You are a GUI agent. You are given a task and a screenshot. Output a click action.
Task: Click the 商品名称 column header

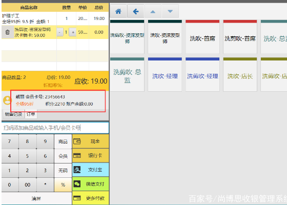(29, 8)
